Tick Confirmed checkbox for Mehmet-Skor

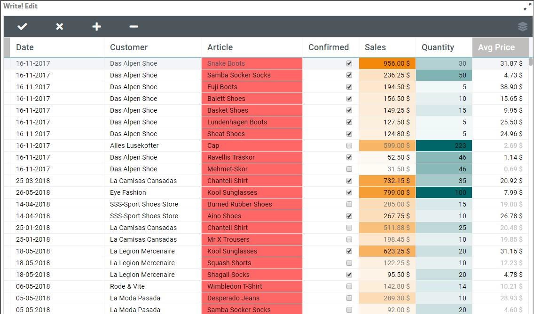point(349,169)
